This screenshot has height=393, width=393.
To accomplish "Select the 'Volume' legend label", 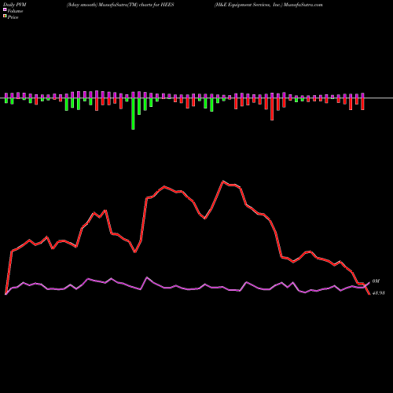I will pos(15,11).
